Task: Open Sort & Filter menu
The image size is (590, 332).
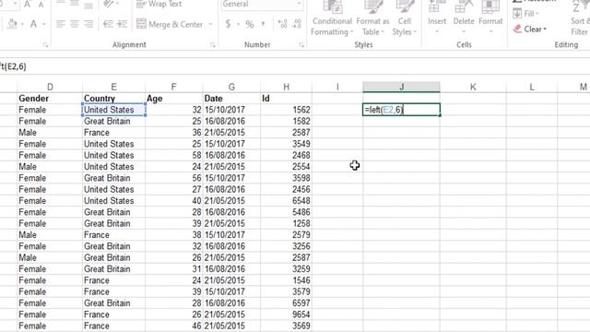Action: click(580, 18)
